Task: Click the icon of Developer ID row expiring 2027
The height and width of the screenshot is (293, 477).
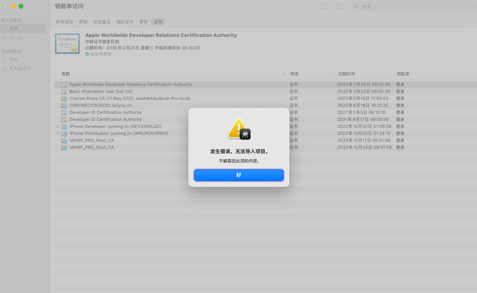Action: [x=64, y=113]
